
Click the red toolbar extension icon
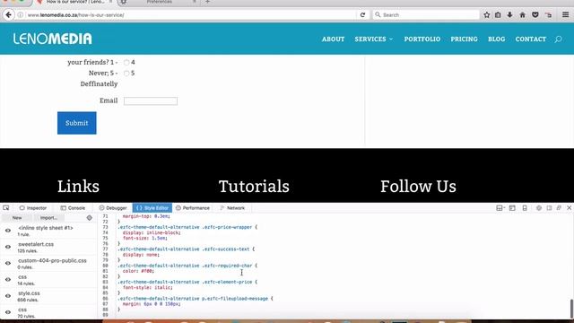[x=548, y=15]
